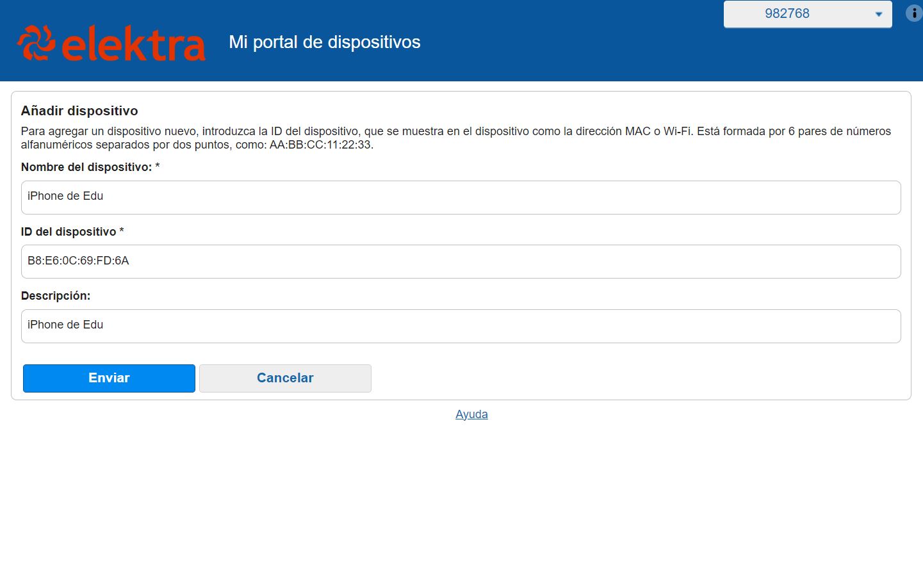Click the Elektra logo

111,43
